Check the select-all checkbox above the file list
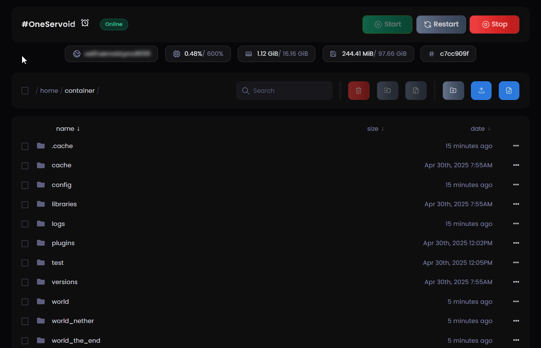Image resolution: width=541 pixels, height=348 pixels. (25, 90)
